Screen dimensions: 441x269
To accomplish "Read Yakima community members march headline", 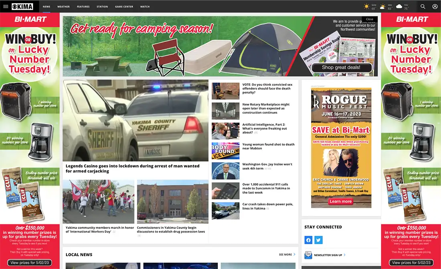I will [x=100, y=229].
